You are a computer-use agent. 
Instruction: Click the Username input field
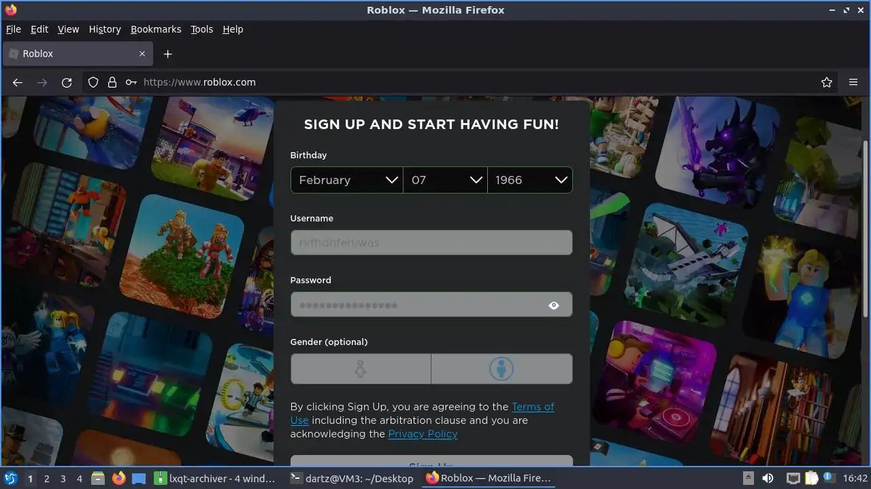(x=431, y=242)
